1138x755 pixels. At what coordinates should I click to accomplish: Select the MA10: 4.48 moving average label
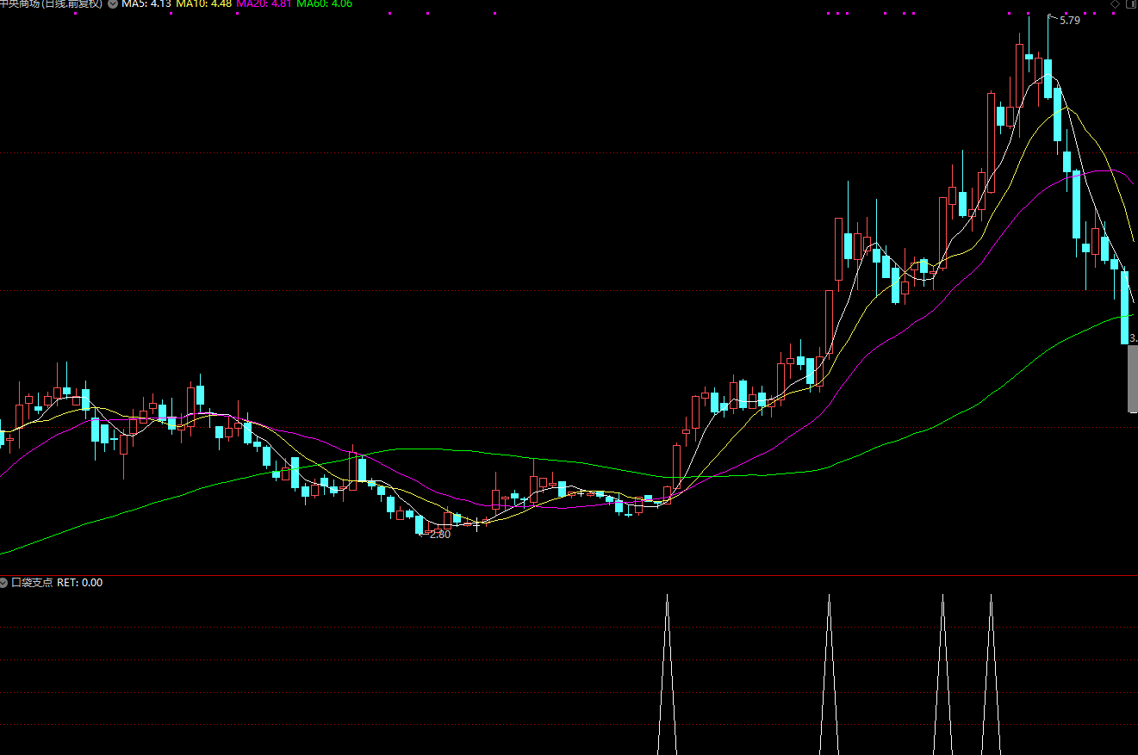point(203,3)
